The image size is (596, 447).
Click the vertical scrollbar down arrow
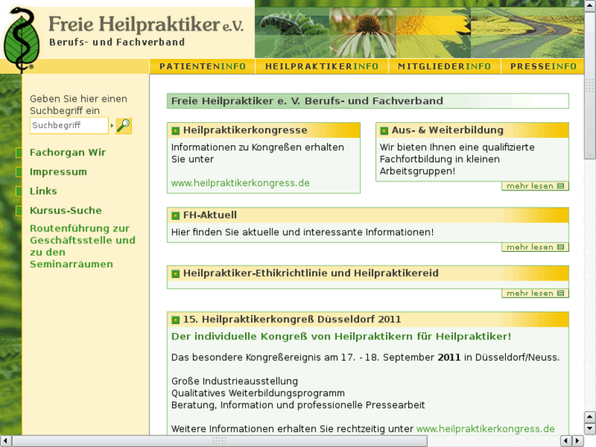(x=590, y=429)
